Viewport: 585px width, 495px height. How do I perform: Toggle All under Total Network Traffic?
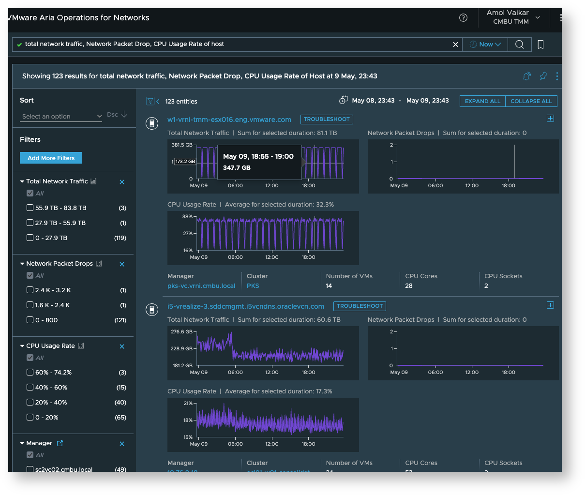(x=30, y=193)
